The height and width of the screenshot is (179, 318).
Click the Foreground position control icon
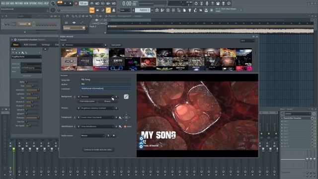coord(126,117)
